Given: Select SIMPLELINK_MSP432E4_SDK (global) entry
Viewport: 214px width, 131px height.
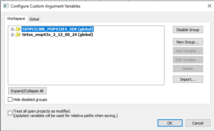Looking at the screenshot, I should (57, 29).
